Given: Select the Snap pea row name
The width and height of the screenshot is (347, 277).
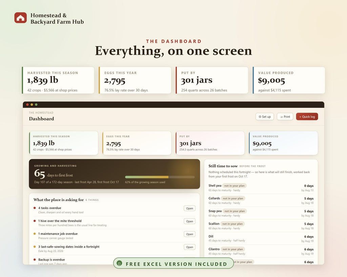Looking at the screenshot, I should (x=215, y=211).
